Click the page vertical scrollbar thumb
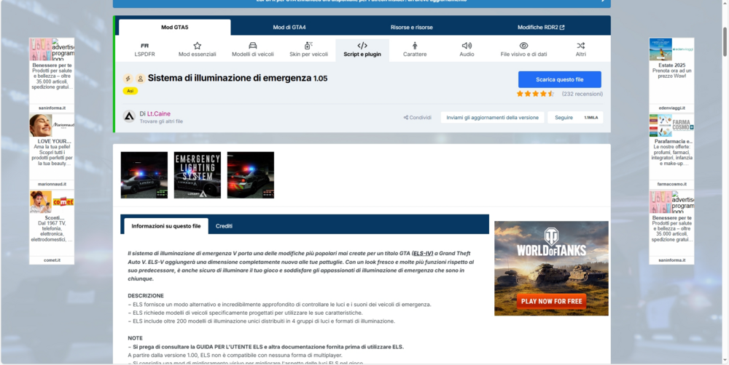 pos(725,41)
